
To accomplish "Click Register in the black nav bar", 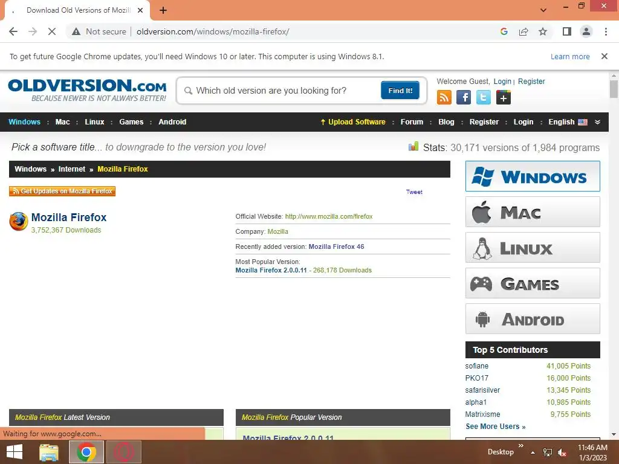I will [484, 122].
